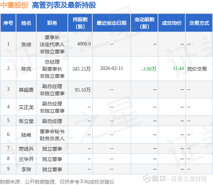Click 独立董事 in 兰华开's row
This screenshot has height=185, width=213.
click(x=52, y=159)
